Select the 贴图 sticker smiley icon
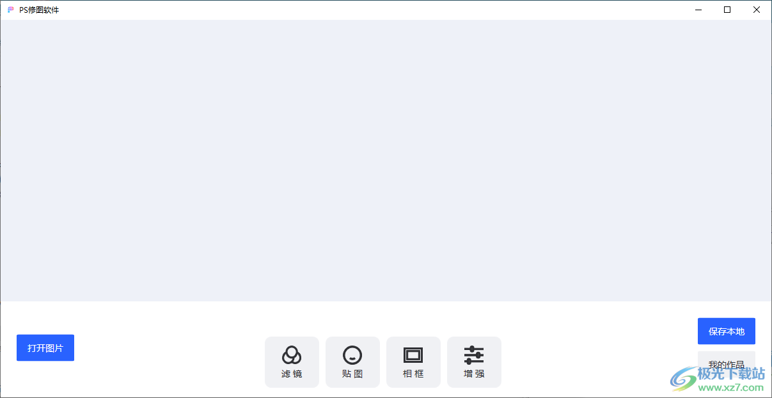 tap(352, 354)
